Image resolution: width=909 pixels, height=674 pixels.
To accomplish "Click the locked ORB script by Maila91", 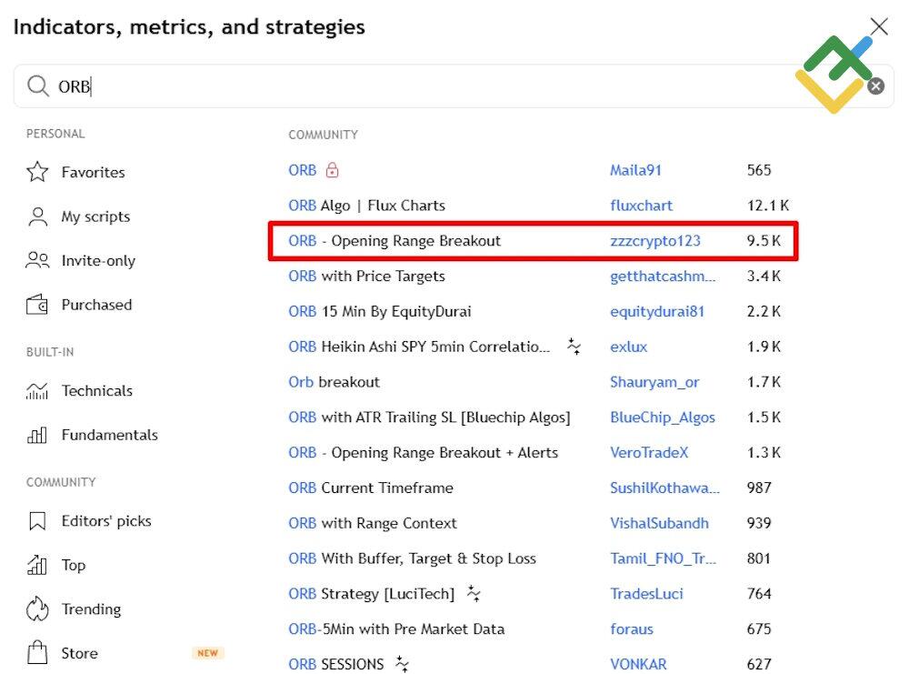I will 303,170.
